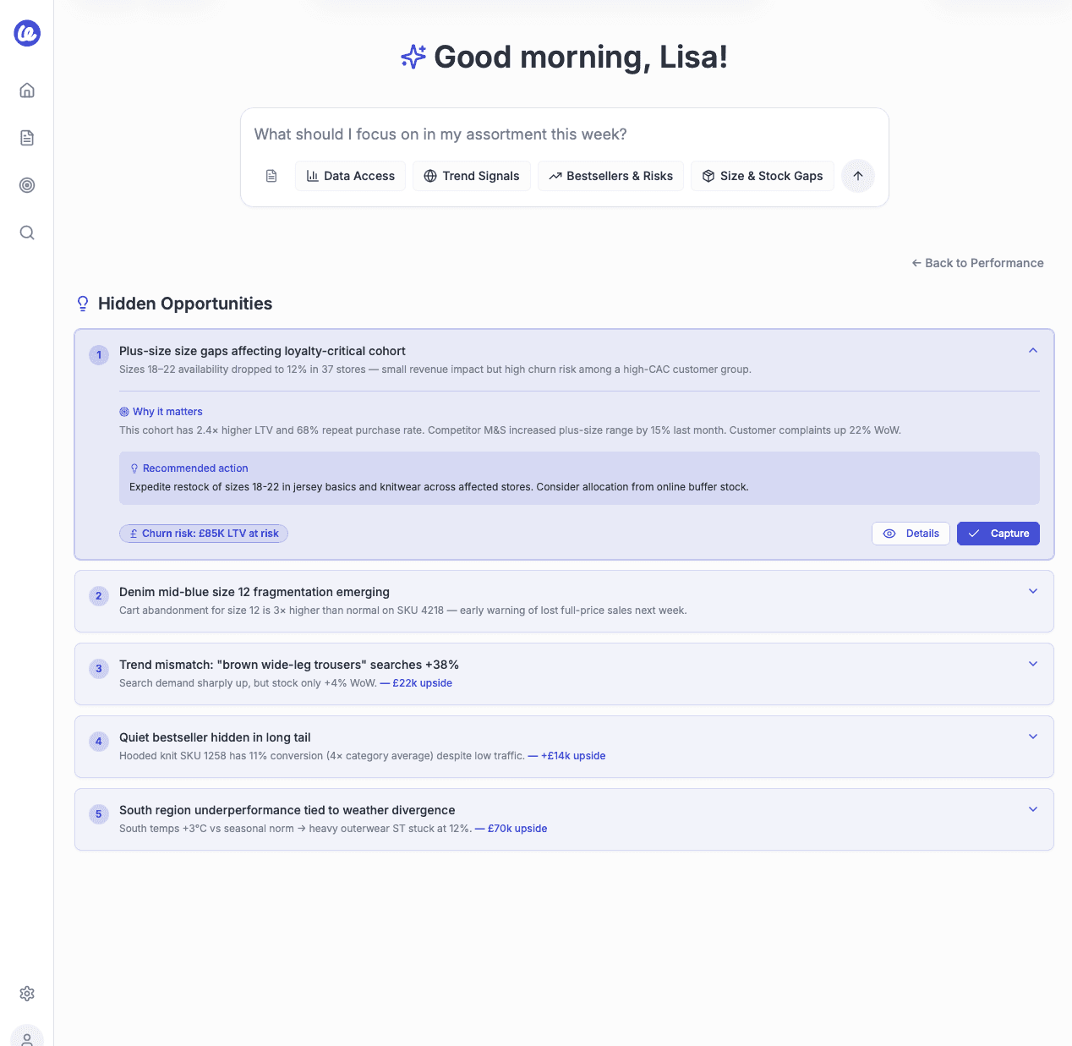
Task: Go Back to Performance
Action: pos(977,263)
